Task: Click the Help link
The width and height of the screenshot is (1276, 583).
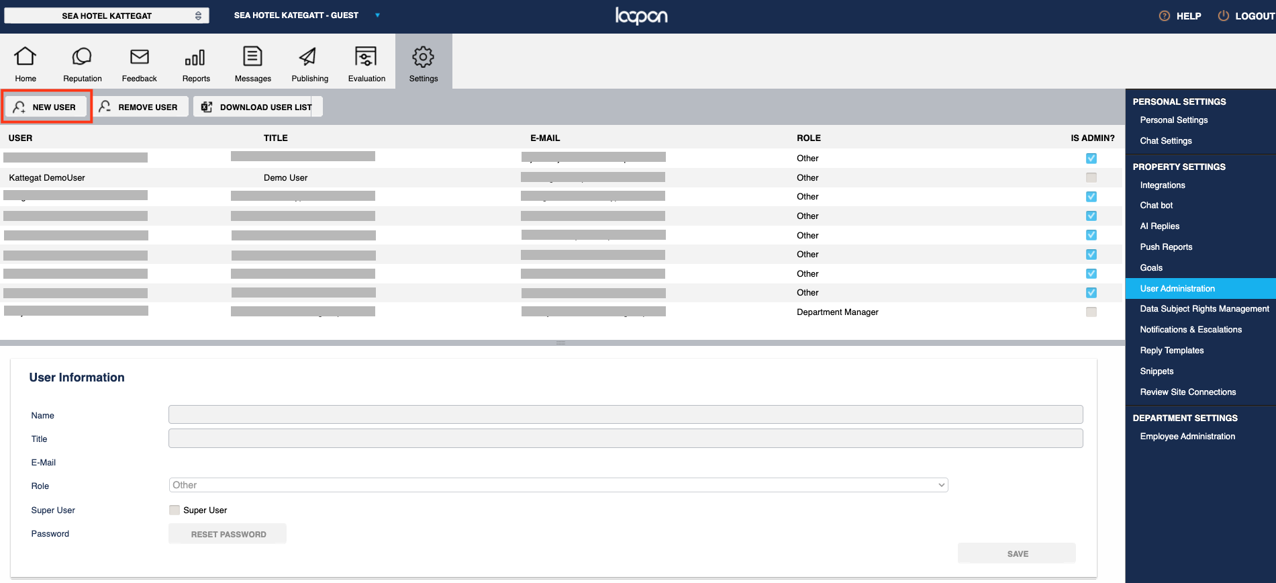Action: pos(1189,16)
